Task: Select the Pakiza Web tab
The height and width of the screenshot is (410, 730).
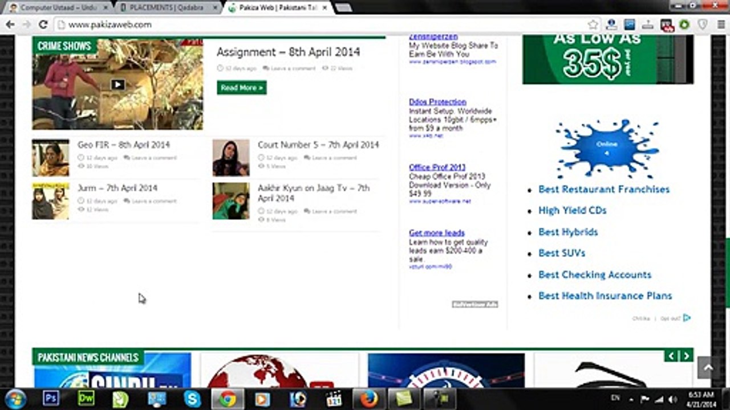Action: point(277,7)
